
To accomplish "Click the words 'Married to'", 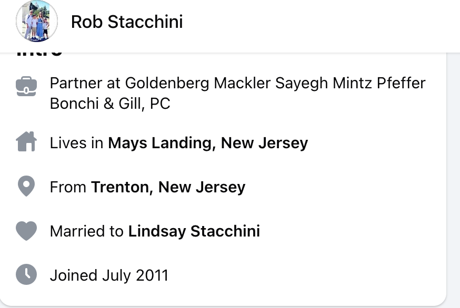I will [x=87, y=231].
